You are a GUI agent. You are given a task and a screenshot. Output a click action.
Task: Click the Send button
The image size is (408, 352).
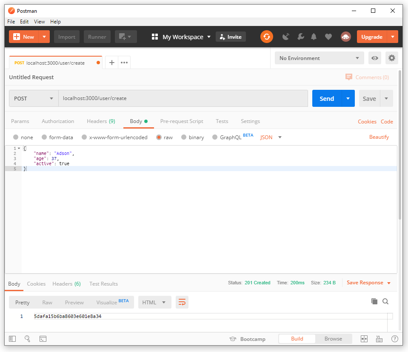click(x=326, y=98)
